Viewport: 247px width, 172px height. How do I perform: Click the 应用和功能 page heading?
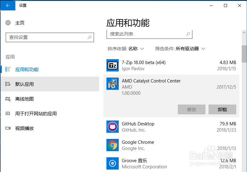(x=128, y=23)
